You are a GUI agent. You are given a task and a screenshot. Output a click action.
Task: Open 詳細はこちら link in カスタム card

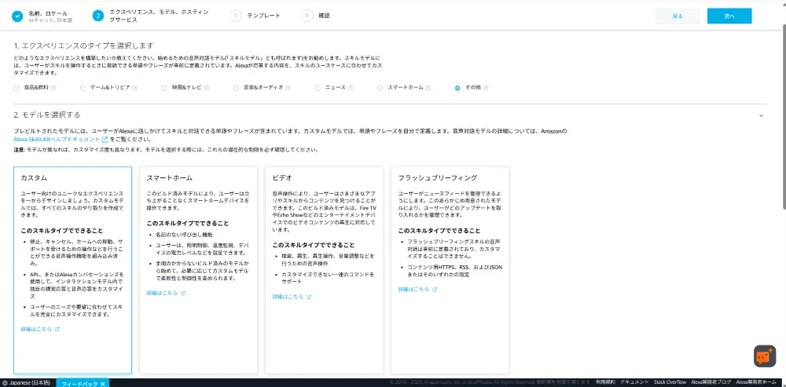pos(37,330)
